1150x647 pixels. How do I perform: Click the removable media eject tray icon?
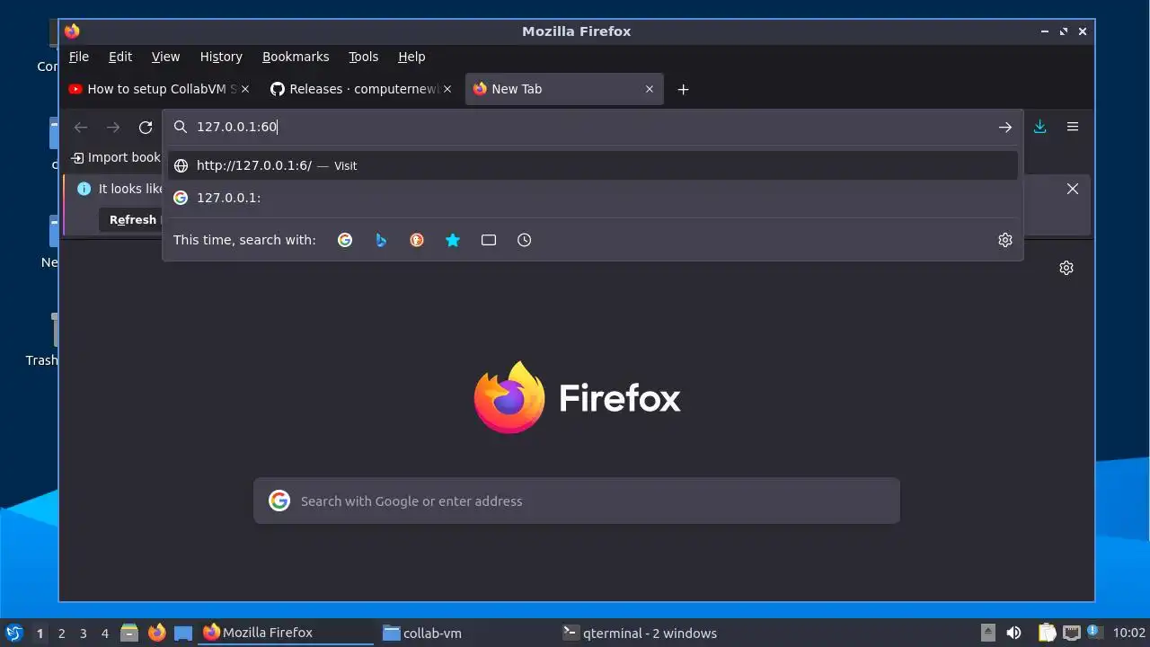point(987,633)
